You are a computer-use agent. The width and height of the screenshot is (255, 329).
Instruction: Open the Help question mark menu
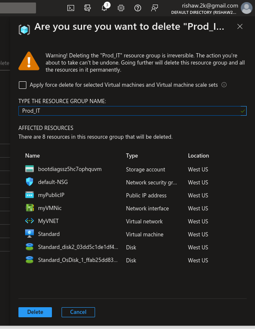coord(138,8)
